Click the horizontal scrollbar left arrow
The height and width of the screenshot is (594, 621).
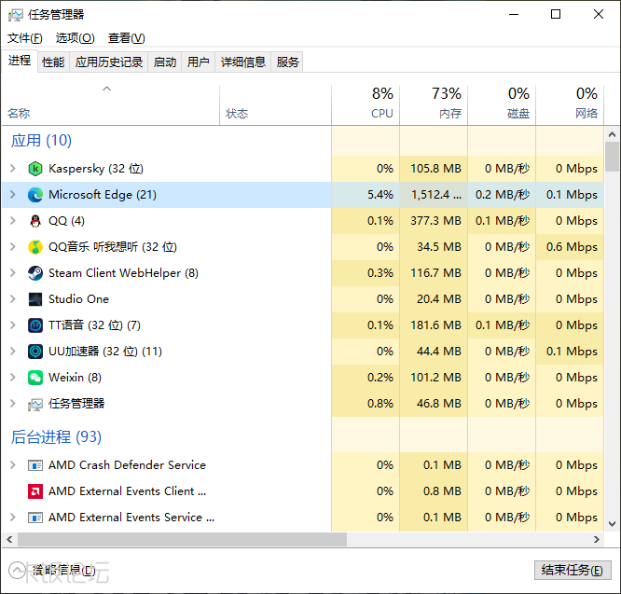click(x=9, y=540)
